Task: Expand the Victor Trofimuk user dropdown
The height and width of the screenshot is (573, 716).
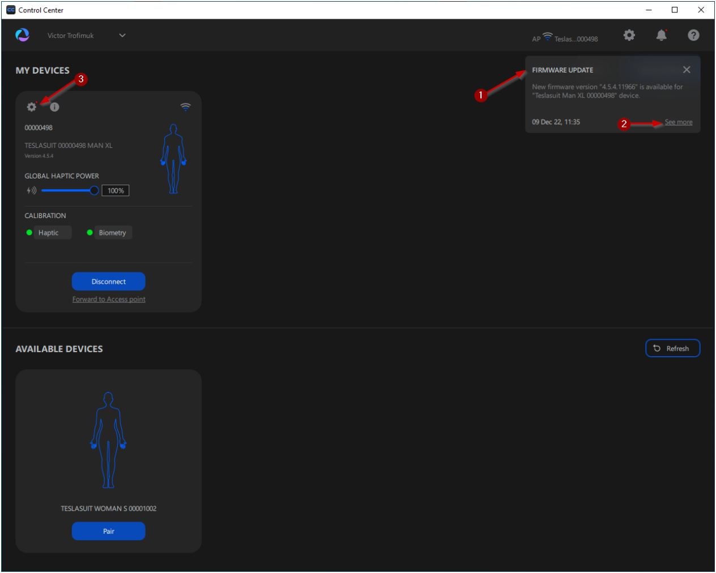Action: pos(122,35)
